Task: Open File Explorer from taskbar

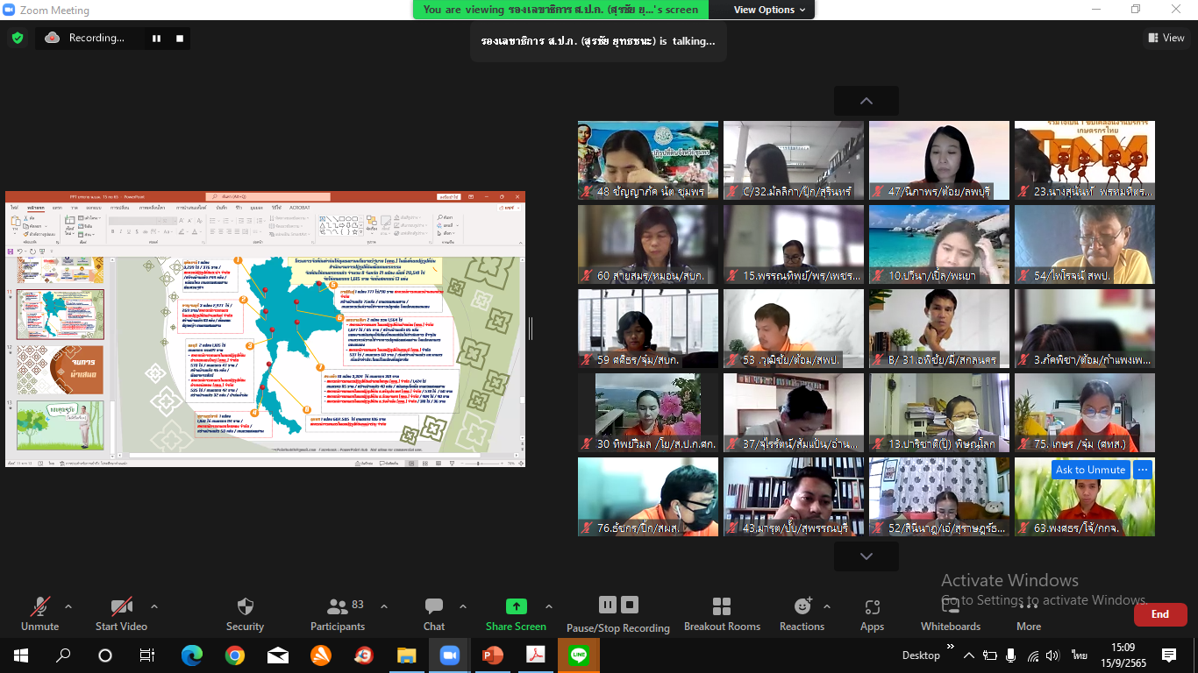Action: [407, 655]
